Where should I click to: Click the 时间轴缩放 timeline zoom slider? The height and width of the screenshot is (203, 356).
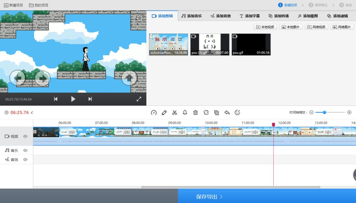click(x=330, y=113)
